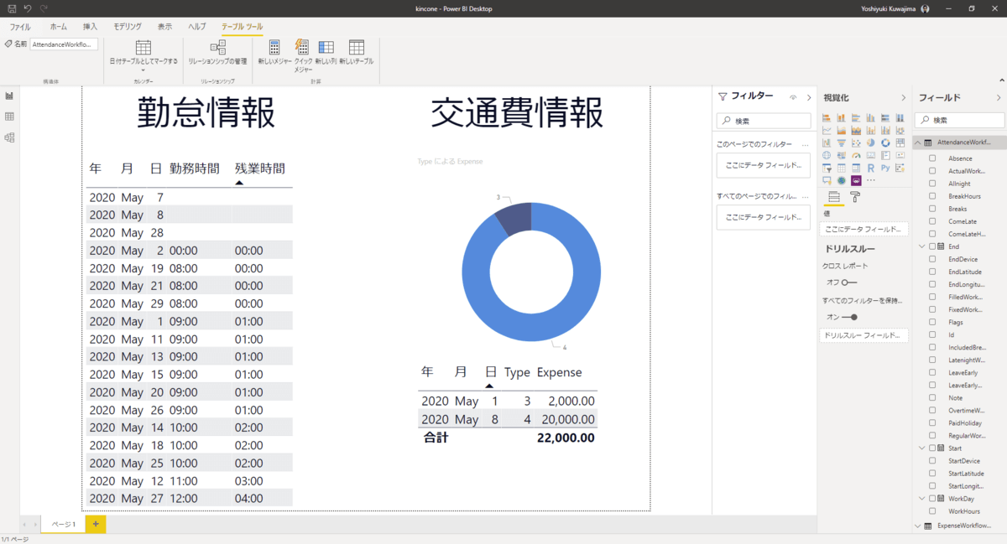Collapse the 視覚化 pane chevron

point(903,97)
